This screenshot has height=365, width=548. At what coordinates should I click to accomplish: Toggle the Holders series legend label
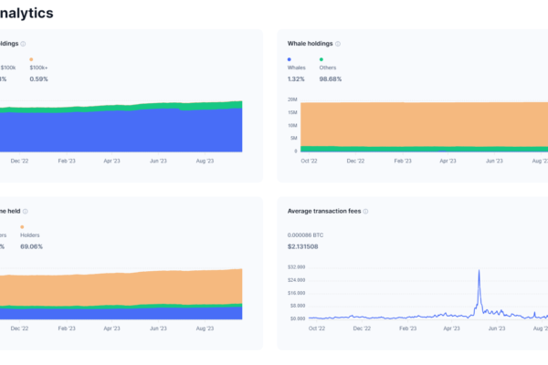tap(30, 235)
